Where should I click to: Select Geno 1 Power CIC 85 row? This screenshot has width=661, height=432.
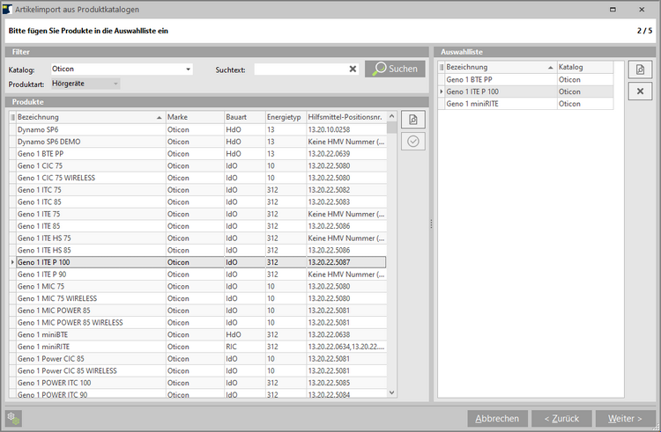coord(197,359)
